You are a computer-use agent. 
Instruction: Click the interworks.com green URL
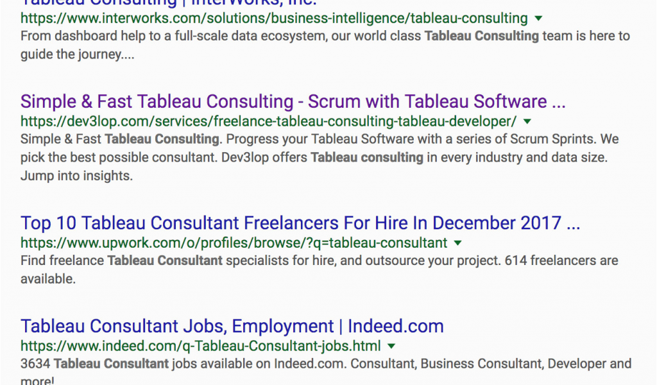274,19
